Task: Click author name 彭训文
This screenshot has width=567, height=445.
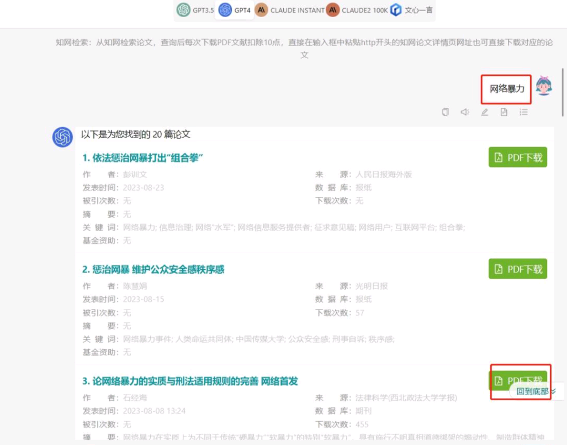Action: pyautogui.click(x=135, y=175)
